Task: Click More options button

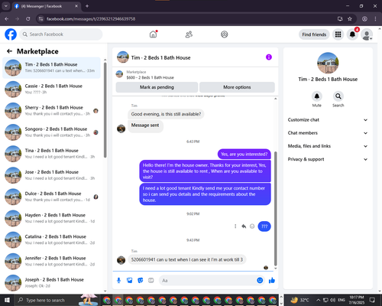Action: click(x=237, y=87)
